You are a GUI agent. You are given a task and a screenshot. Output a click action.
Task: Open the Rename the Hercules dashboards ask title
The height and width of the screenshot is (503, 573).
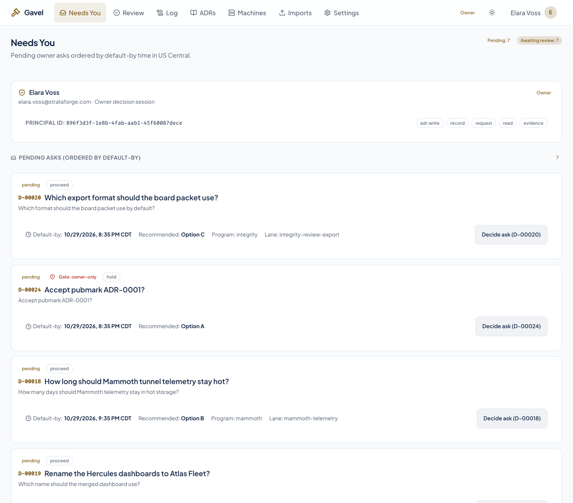click(127, 474)
